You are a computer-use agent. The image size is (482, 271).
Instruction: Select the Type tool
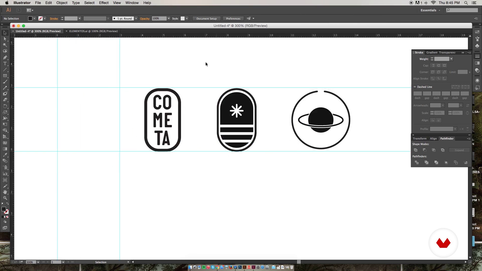coord(5,63)
